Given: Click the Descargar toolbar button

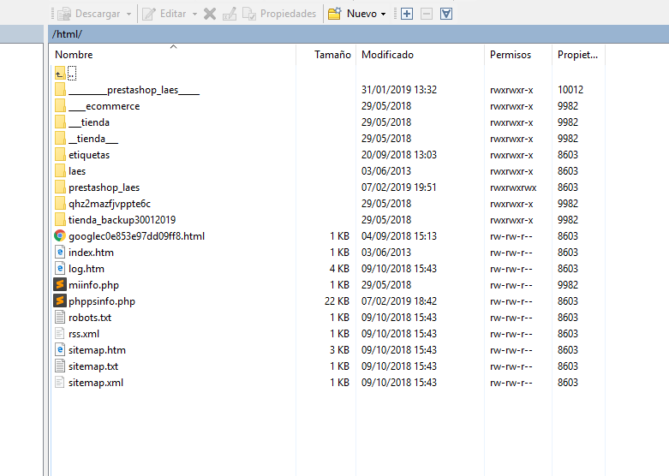Looking at the screenshot, I should (89, 14).
